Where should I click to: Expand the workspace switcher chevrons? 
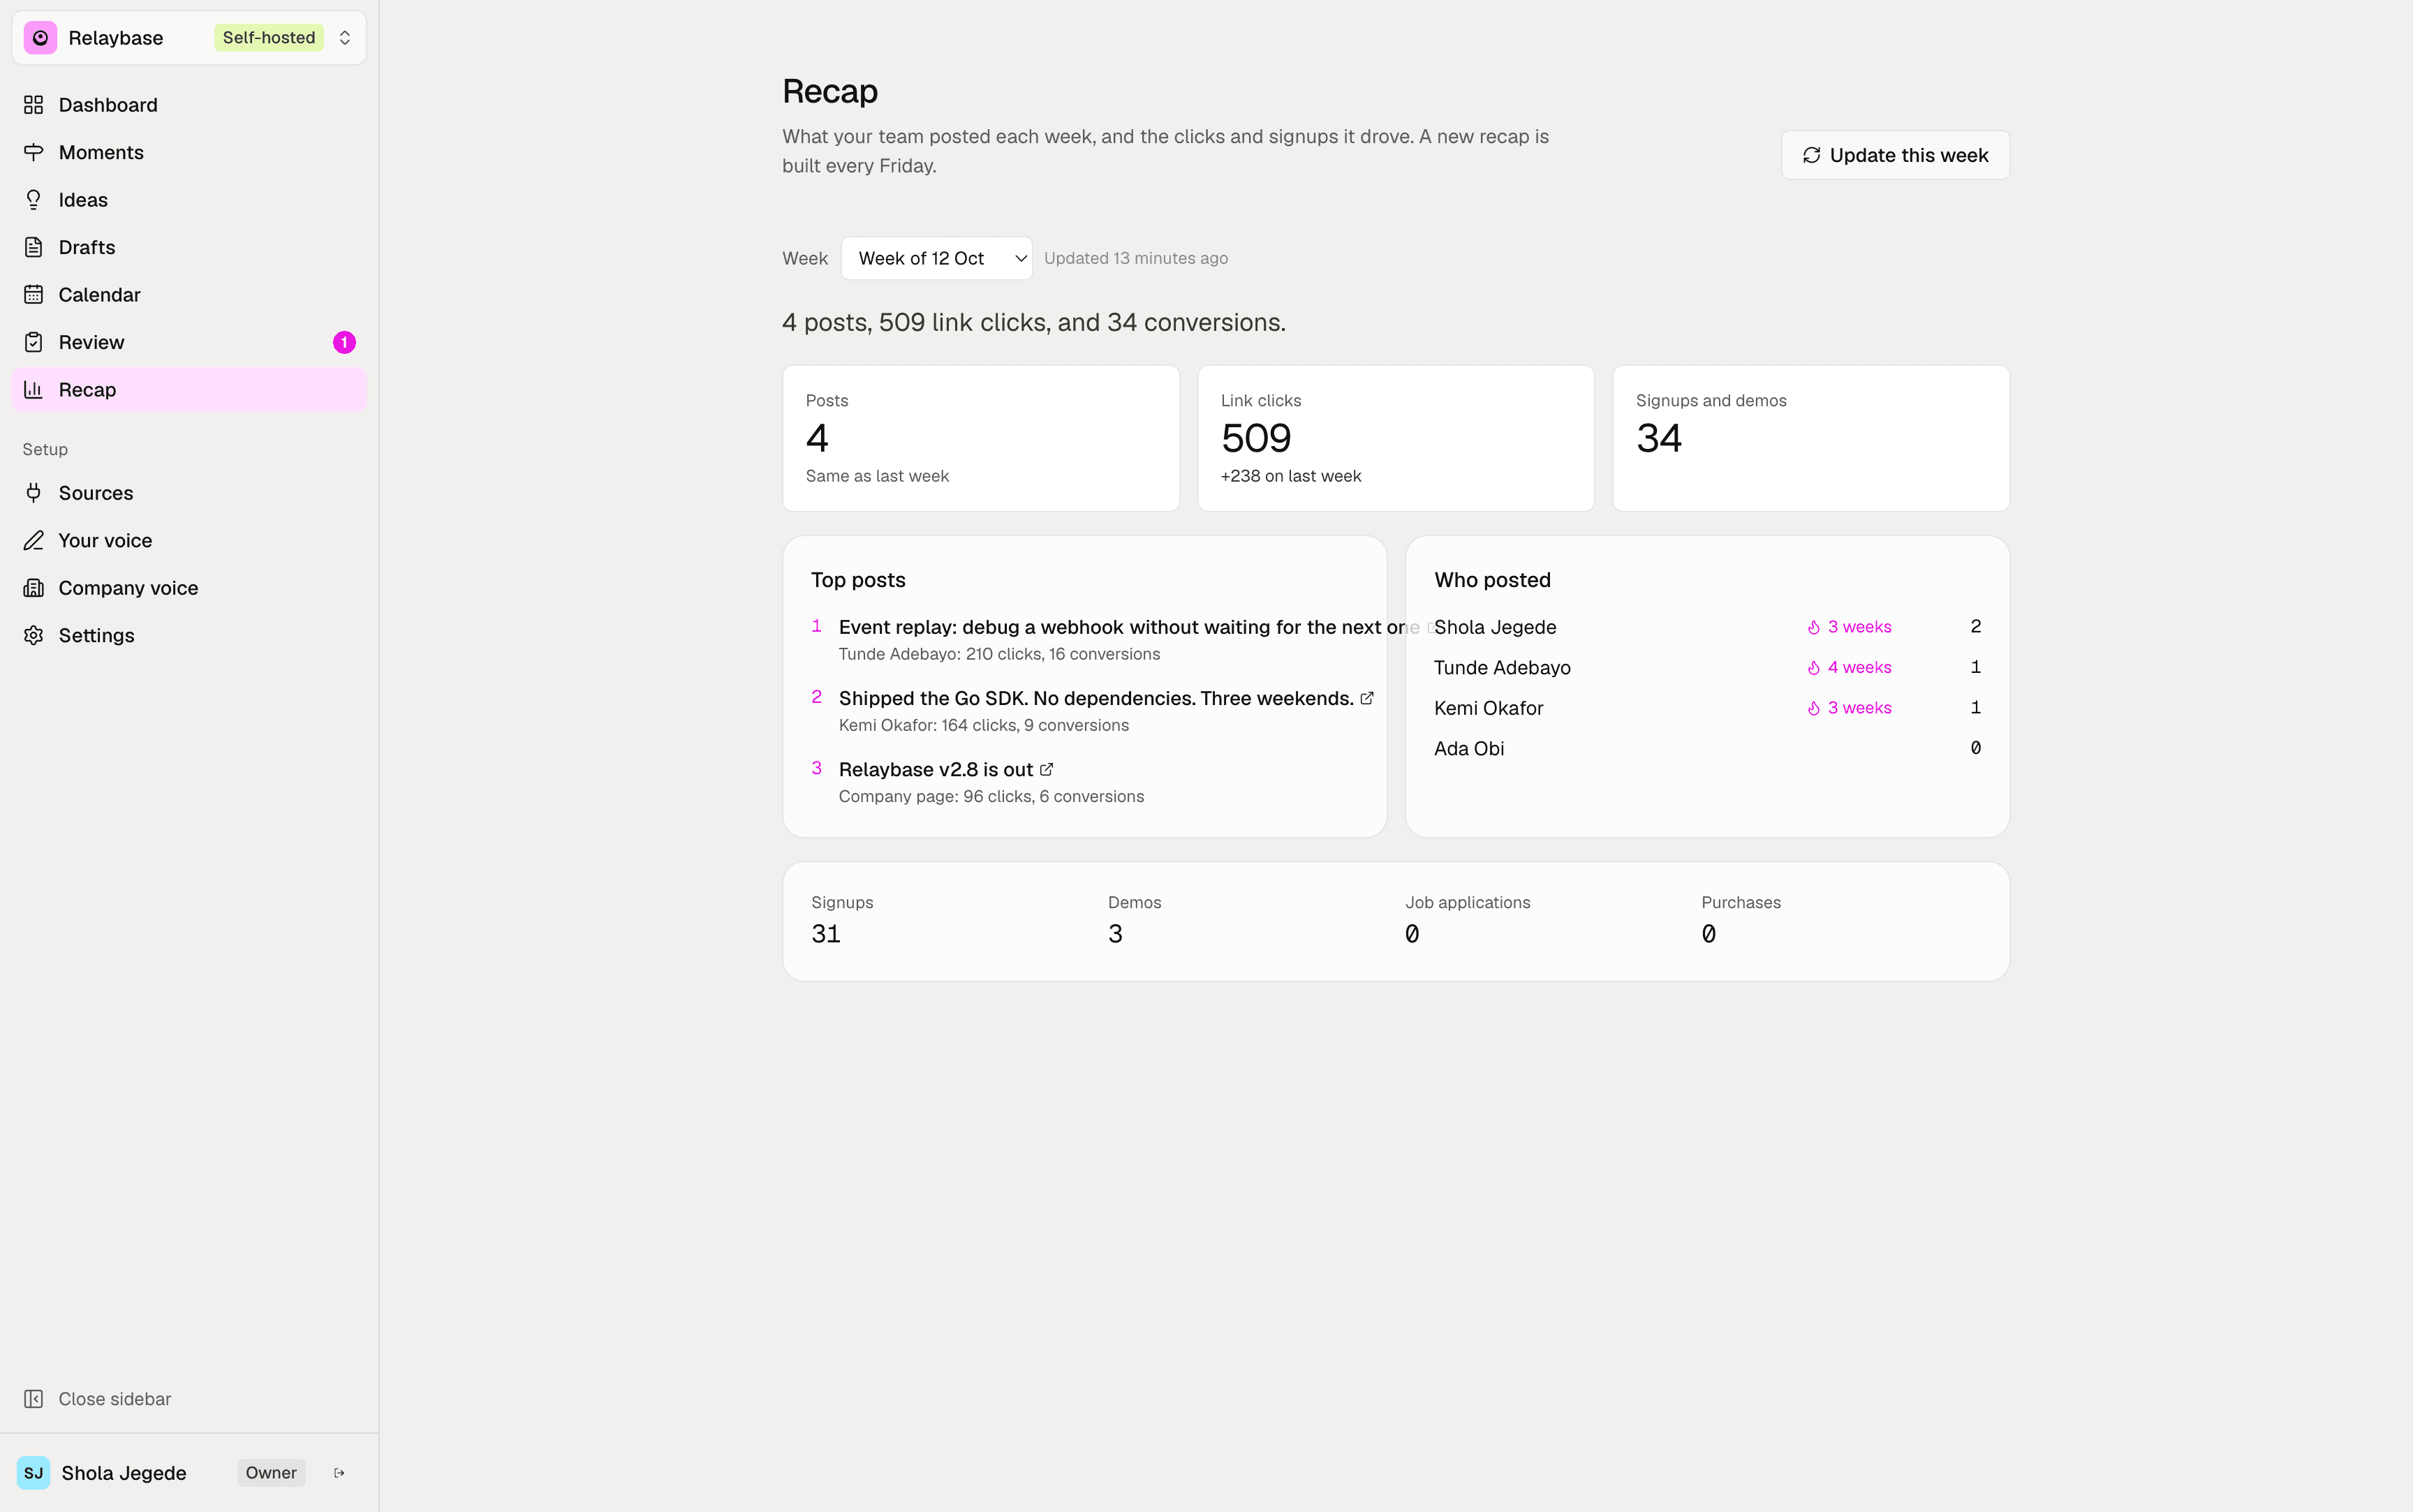point(345,38)
